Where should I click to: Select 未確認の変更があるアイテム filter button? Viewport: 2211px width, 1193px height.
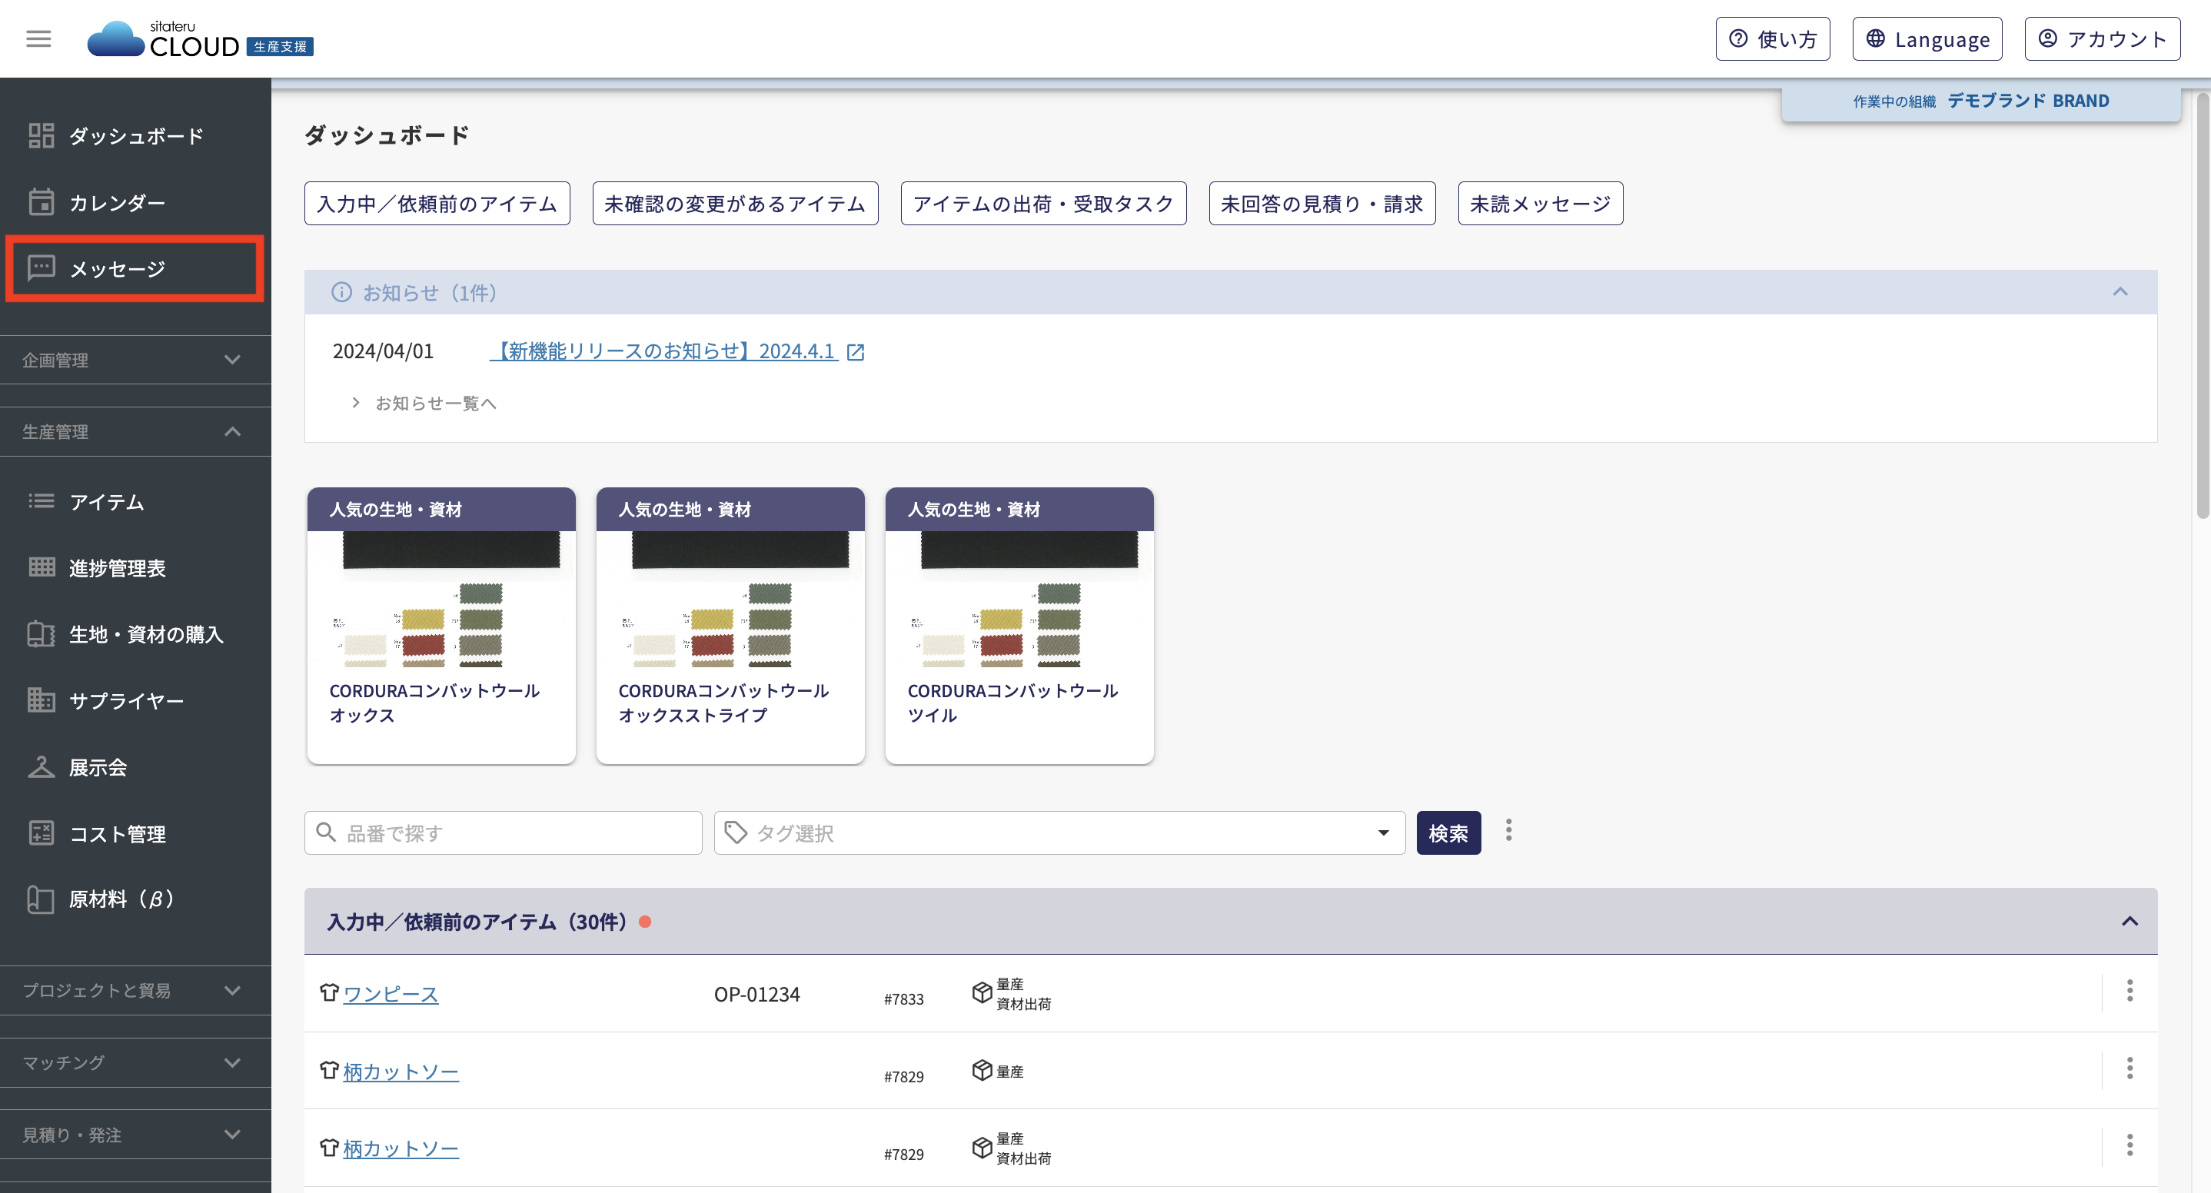pyautogui.click(x=735, y=204)
